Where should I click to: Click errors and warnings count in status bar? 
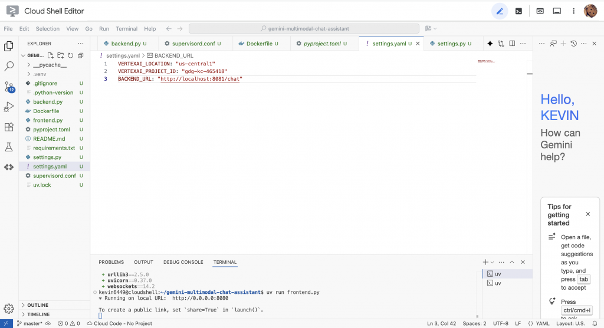click(68, 324)
